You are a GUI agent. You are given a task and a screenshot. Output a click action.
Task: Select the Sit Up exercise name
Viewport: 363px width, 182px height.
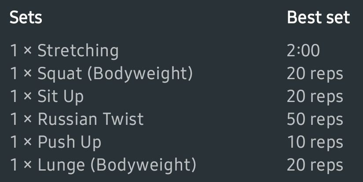click(x=61, y=97)
